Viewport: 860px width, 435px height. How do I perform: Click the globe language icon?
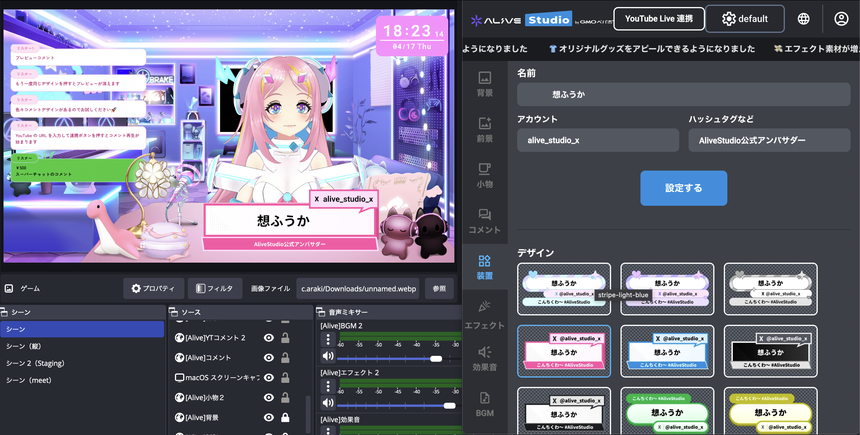click(x=803, y=19)
